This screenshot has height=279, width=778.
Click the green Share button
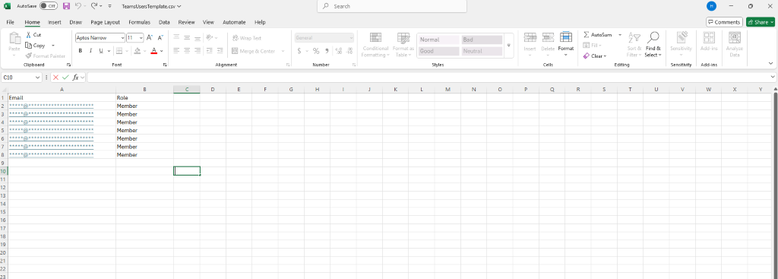click(760, 22)
